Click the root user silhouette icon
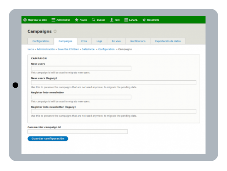This screenshot has width=227, height=171. pos(111,20)
